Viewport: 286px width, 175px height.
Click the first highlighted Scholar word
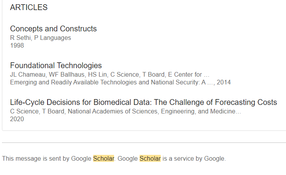pos(104,158)
